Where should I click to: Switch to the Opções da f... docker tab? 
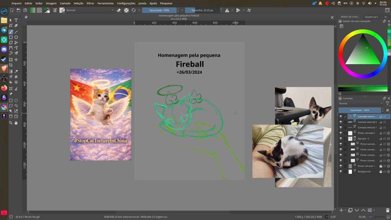pos(371,17)
